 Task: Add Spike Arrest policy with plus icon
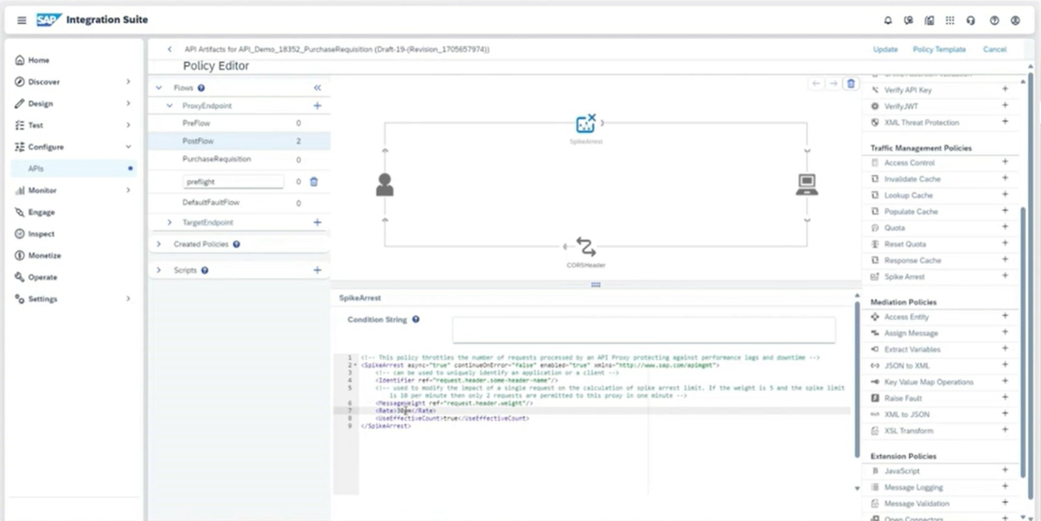coord(1004,276)
